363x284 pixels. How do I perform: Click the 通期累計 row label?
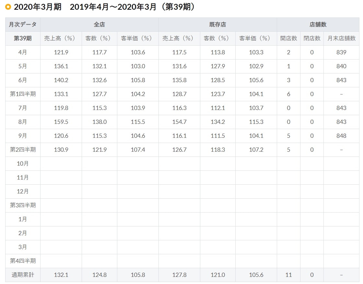click(x=23, y=275)
